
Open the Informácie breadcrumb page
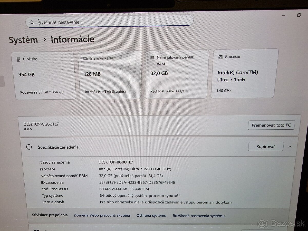coord(72,39)
